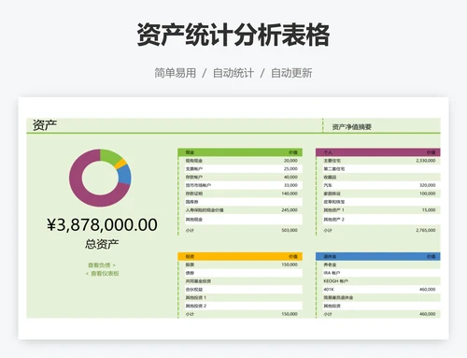Select the 140,000 value cell
The width and height of the screenshot is (467, 358).
290,193
